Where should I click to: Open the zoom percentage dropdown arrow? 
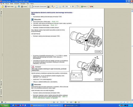tap(70, 6)
